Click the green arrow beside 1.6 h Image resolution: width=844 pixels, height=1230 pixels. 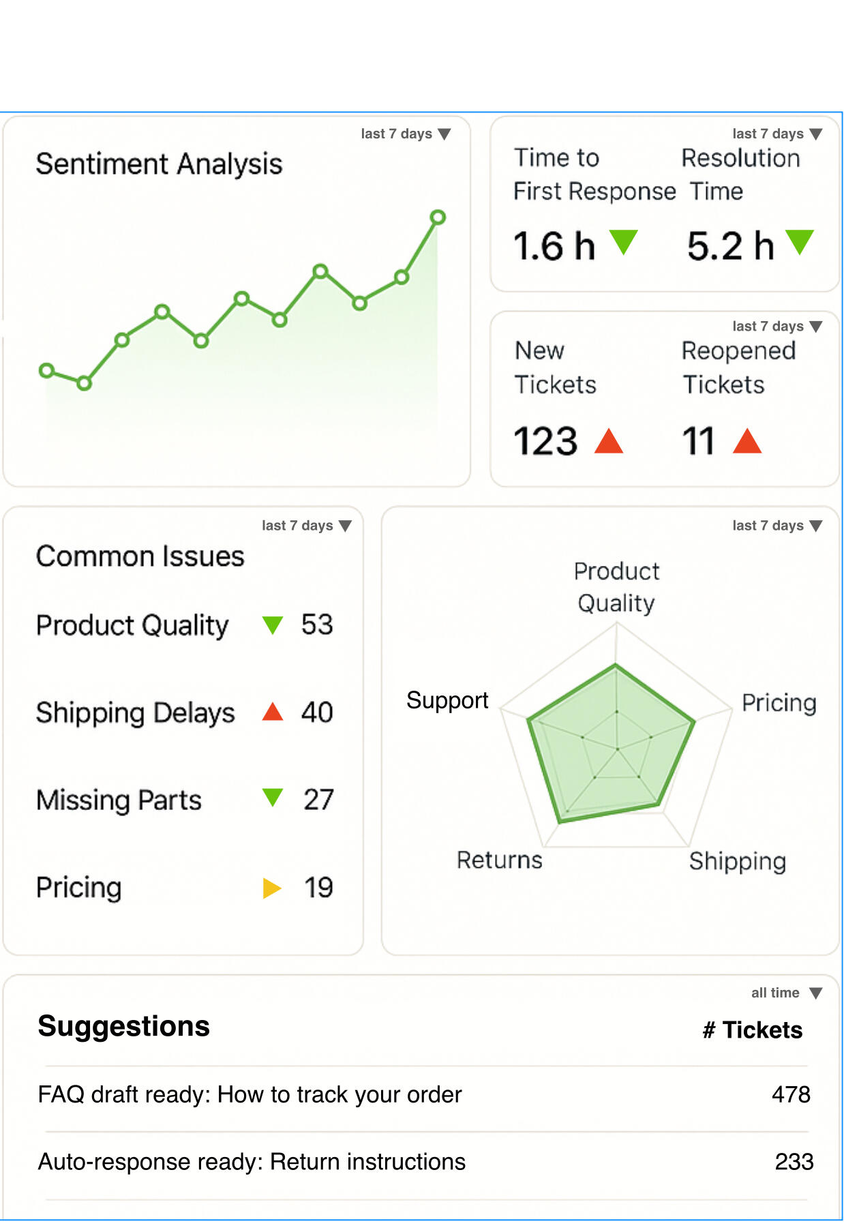point(623,241)
